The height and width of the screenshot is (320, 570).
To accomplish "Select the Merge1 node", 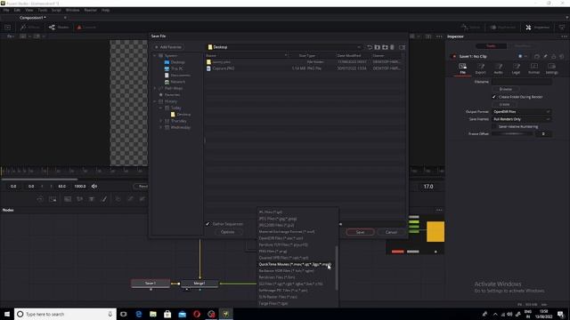I will click(x=199, y=283).
